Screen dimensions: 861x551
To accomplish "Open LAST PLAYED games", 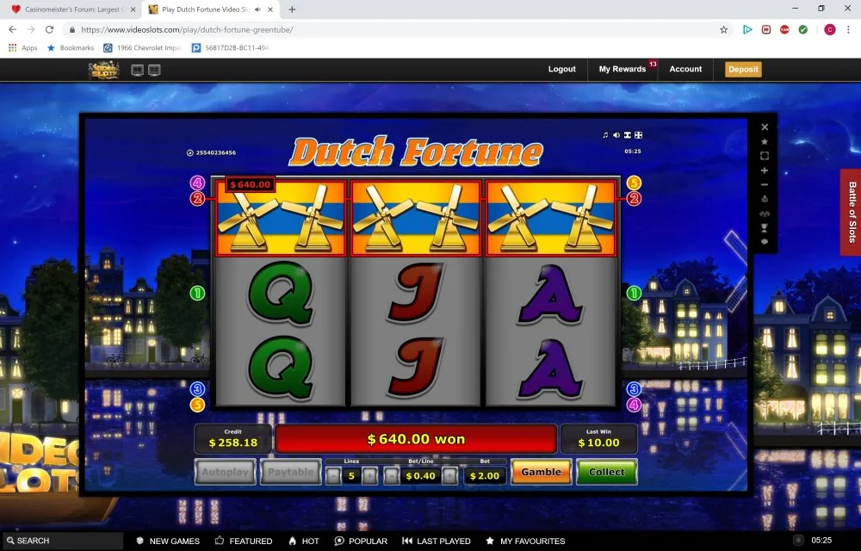I will (437, 542).
